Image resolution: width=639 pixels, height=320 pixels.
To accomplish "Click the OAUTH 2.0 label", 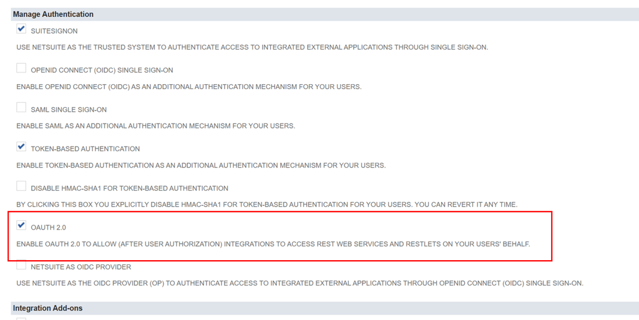I will pyautogui.click(x=49, y=228).
